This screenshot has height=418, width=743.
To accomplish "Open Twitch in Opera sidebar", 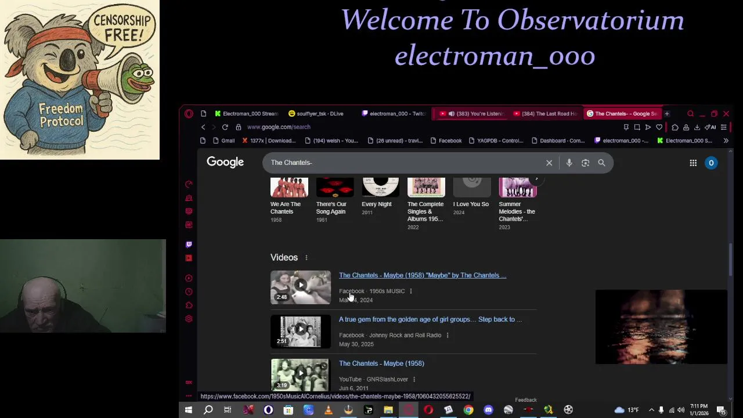I will 189,244.
